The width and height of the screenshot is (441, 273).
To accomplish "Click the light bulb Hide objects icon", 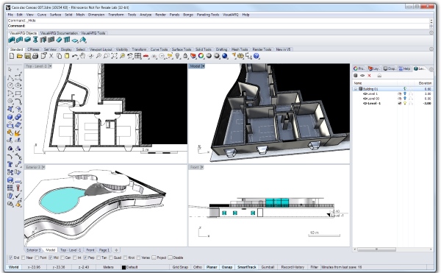I will point(177,56).
